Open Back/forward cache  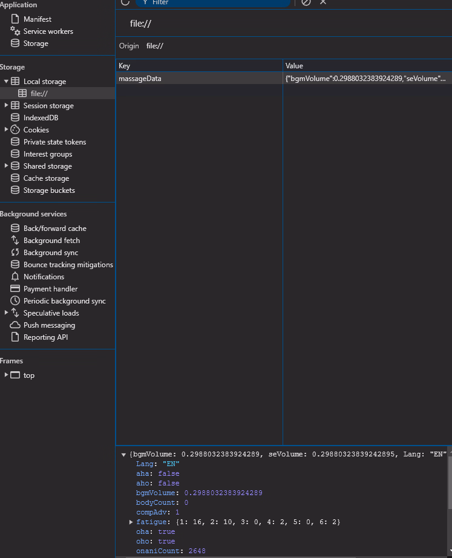click(x=55, y=229)
